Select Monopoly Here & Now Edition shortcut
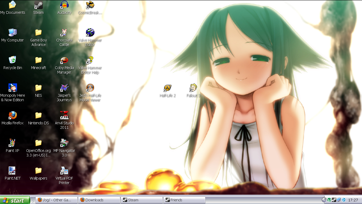Viewport: 362px width, 204px height. (x=13, y=93)
